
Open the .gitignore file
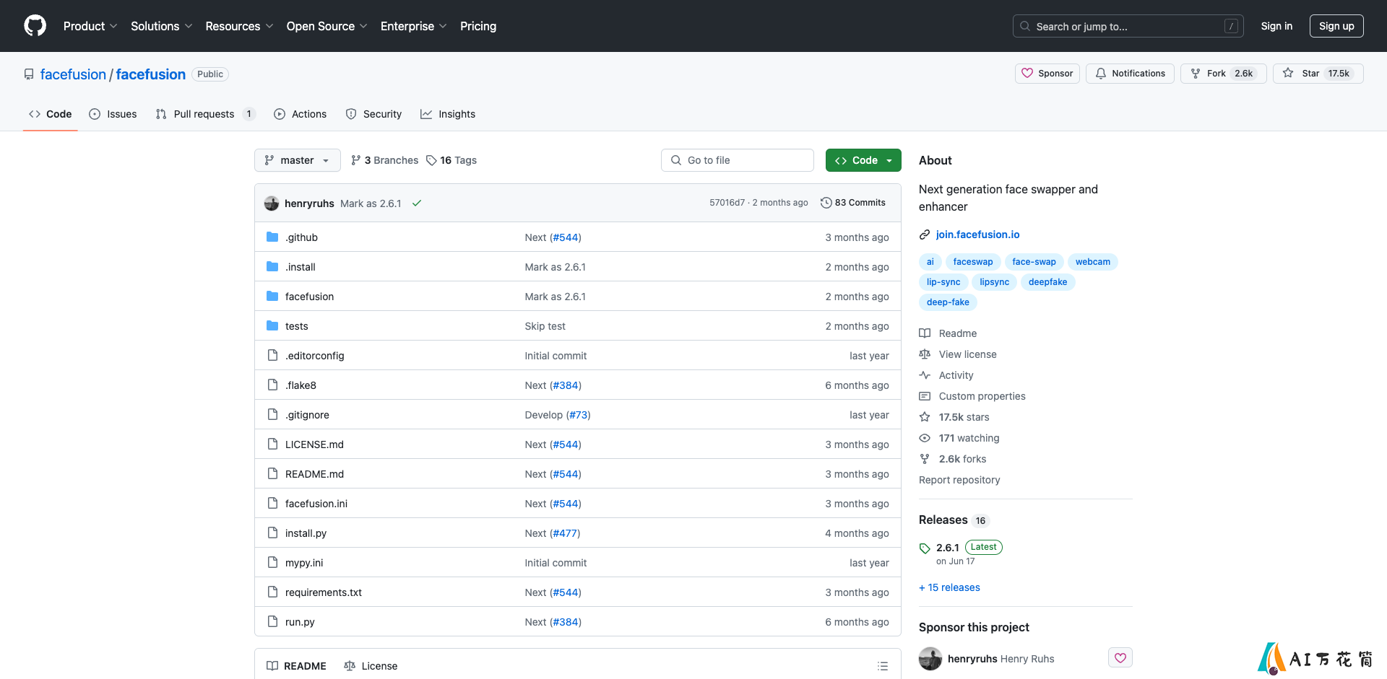pyautogui.click(x=307, y=415)
